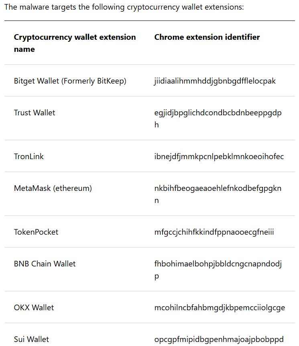The image size is (299, 346).
Task: Click the Trust Wallet identifier starting 'egjidjbpg'
Action: pos(218,113)
